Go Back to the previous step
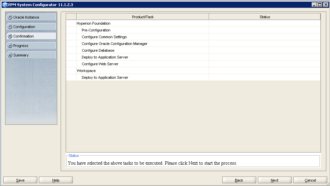The width and height of the screenshot is (330, 186). pyautogui.click(x=239, y=180)
